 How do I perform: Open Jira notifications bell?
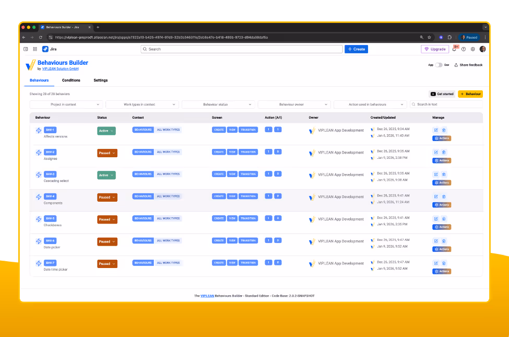(x=454, y=49)
